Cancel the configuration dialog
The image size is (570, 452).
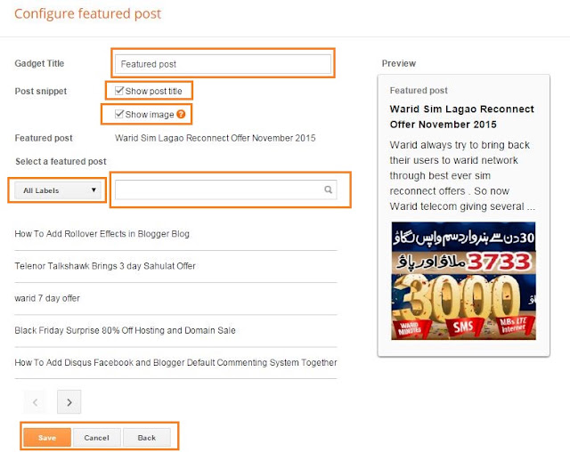click(x=97, y=438)
